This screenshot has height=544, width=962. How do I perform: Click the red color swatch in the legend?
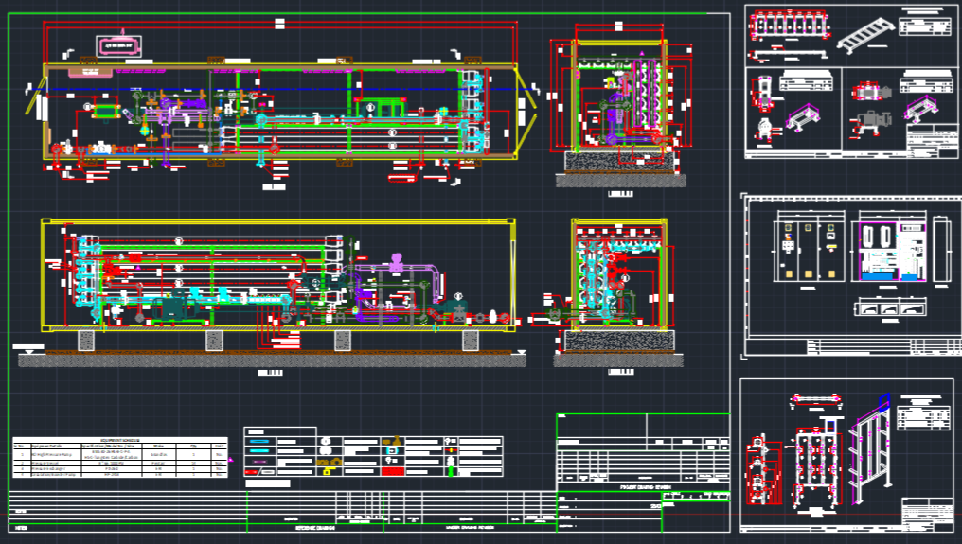point(392,470)
